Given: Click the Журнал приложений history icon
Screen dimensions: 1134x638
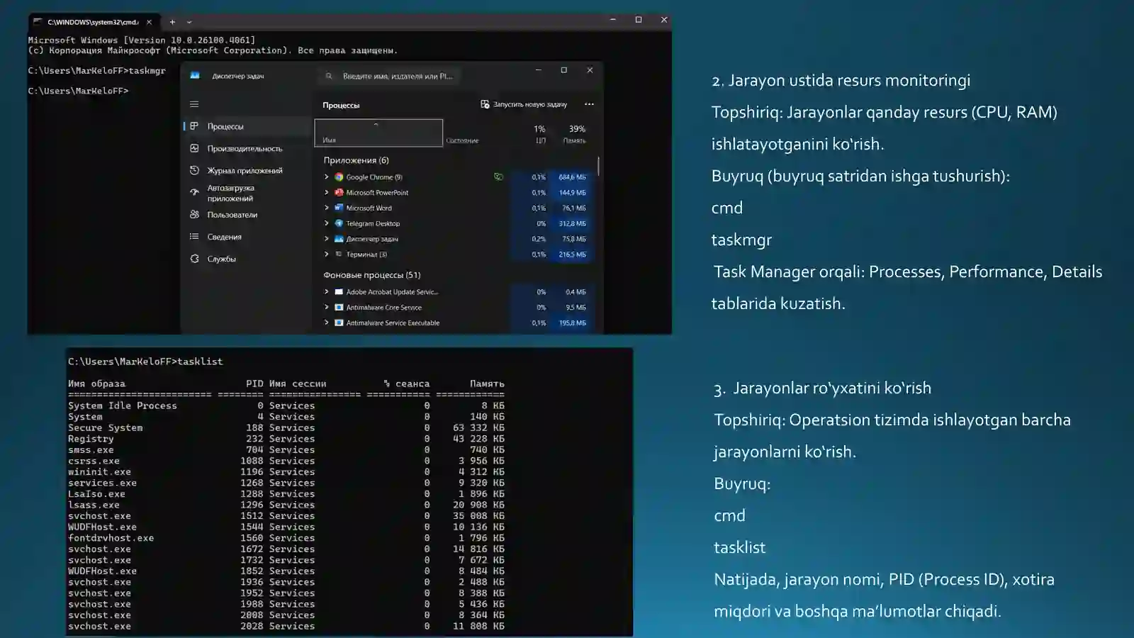Looking at the screenshot, I should pyautogui.click(x=194, y=170).
